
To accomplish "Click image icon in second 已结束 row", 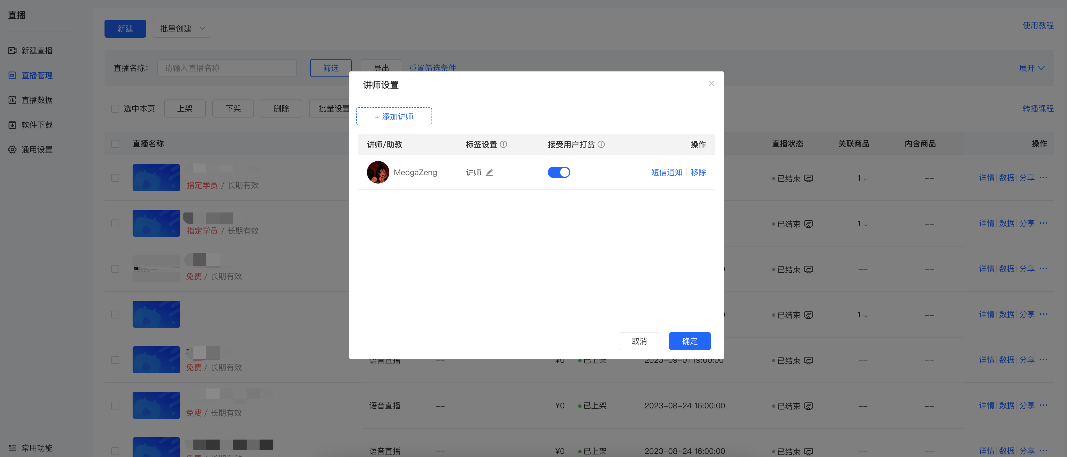I will (808, 224).
